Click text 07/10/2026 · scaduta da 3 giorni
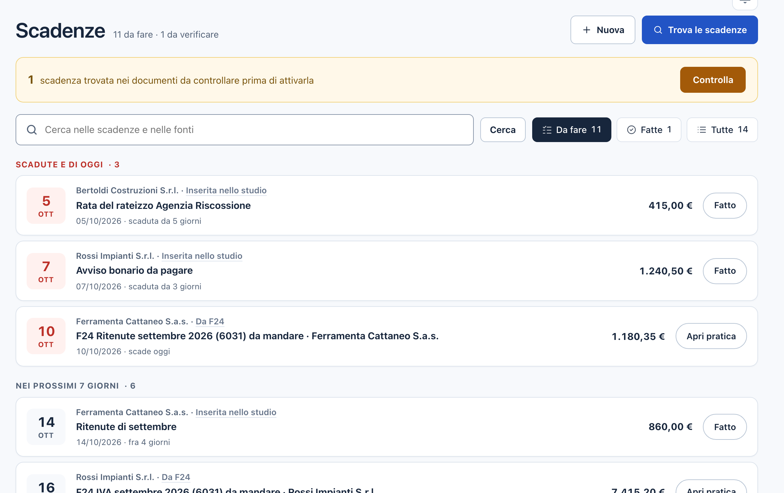 pos(138,287)
